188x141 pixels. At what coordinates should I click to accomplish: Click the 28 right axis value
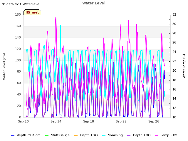pos(174,33)
